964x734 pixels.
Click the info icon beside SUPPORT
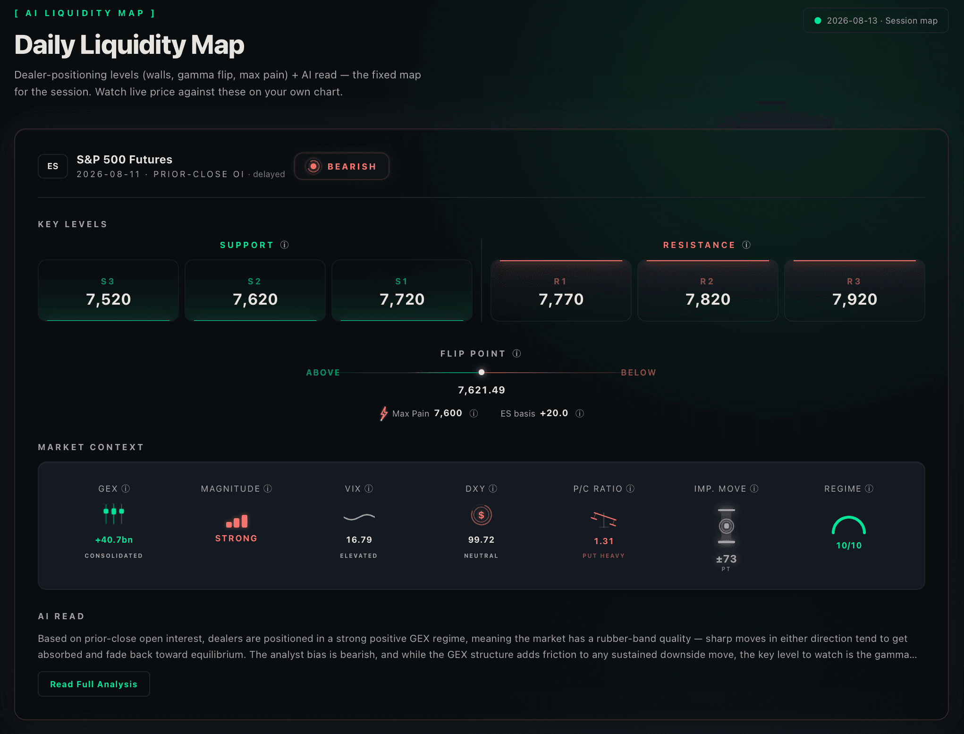(284, 245)
